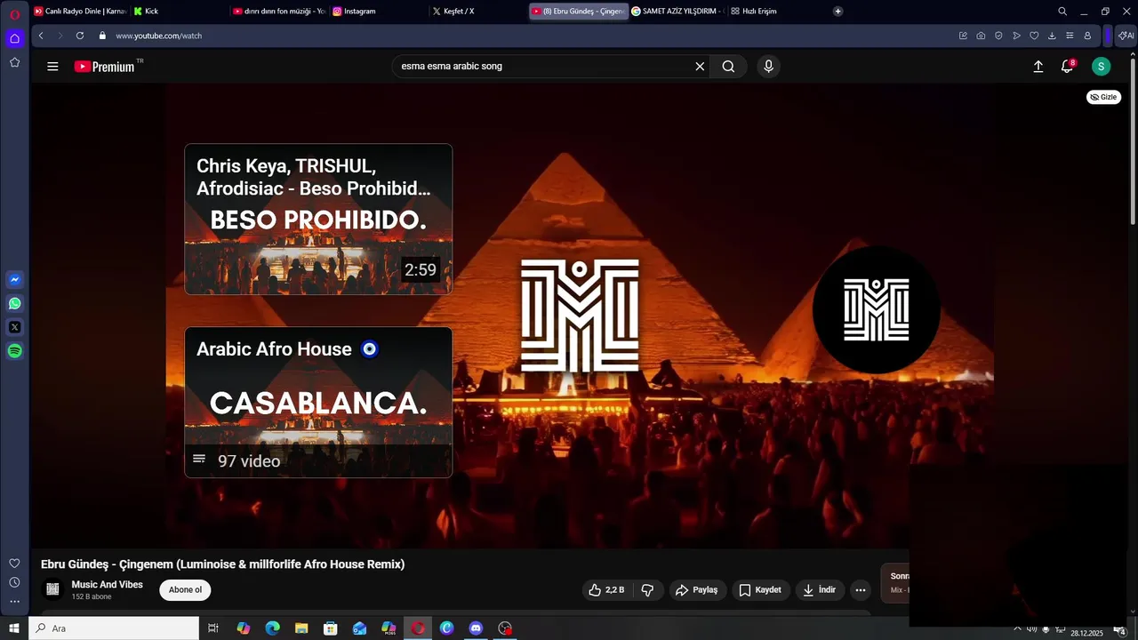Open the site security lock icon
The width and height of the screenshot is (1138, 640).
(102, 36)
